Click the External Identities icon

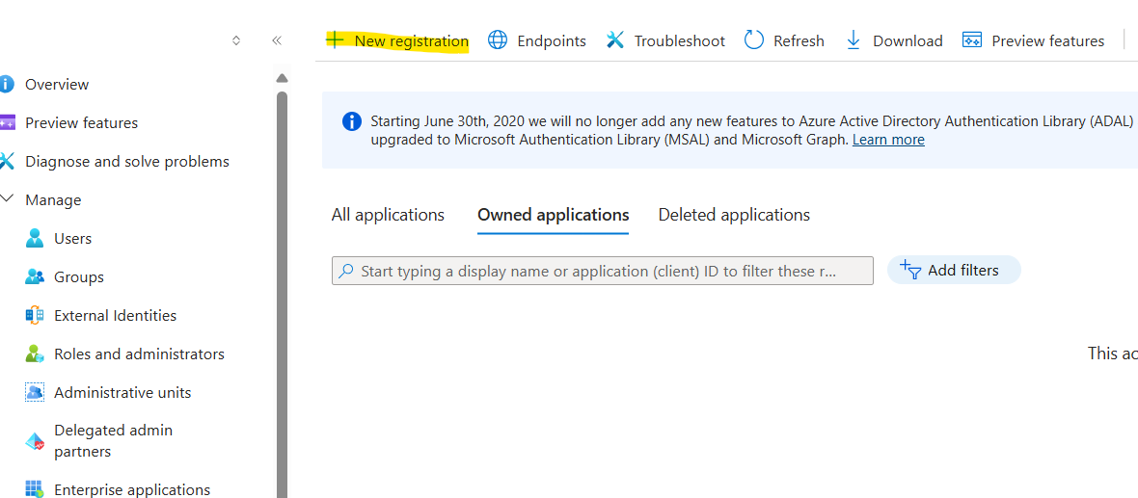(x=34, y=315)
